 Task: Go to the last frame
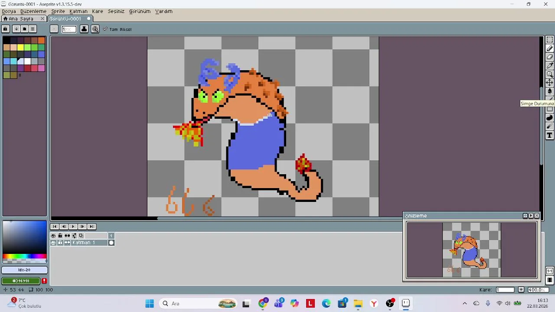(91, 227)
